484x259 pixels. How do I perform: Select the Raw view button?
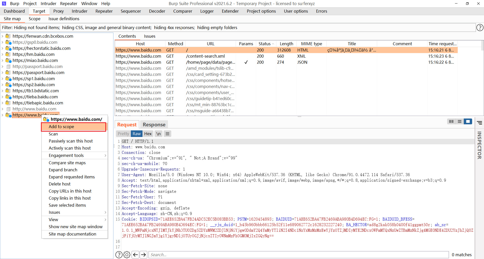pyautogui.click(x=137, y=134)
